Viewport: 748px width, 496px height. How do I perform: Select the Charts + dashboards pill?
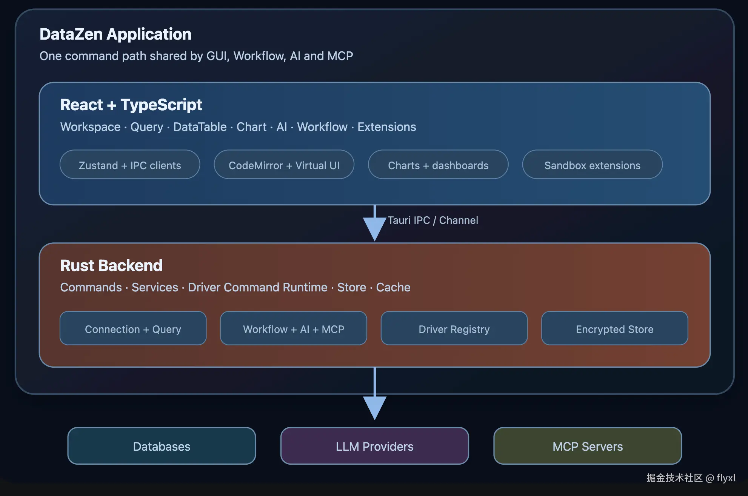point(438,165)
